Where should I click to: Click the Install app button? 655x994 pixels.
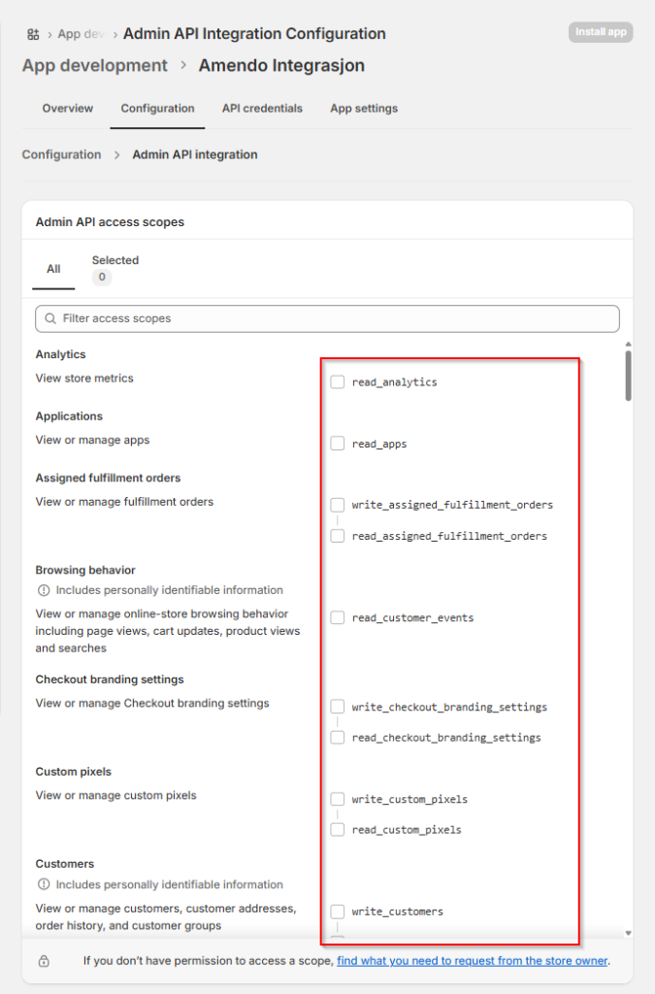pyautogui.click(x=601, y=32)
